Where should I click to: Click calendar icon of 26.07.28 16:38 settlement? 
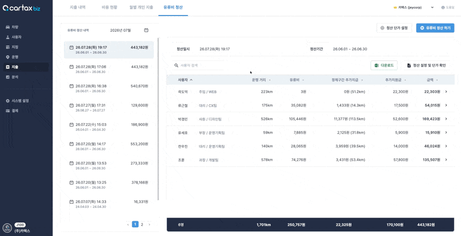(71, 86)
